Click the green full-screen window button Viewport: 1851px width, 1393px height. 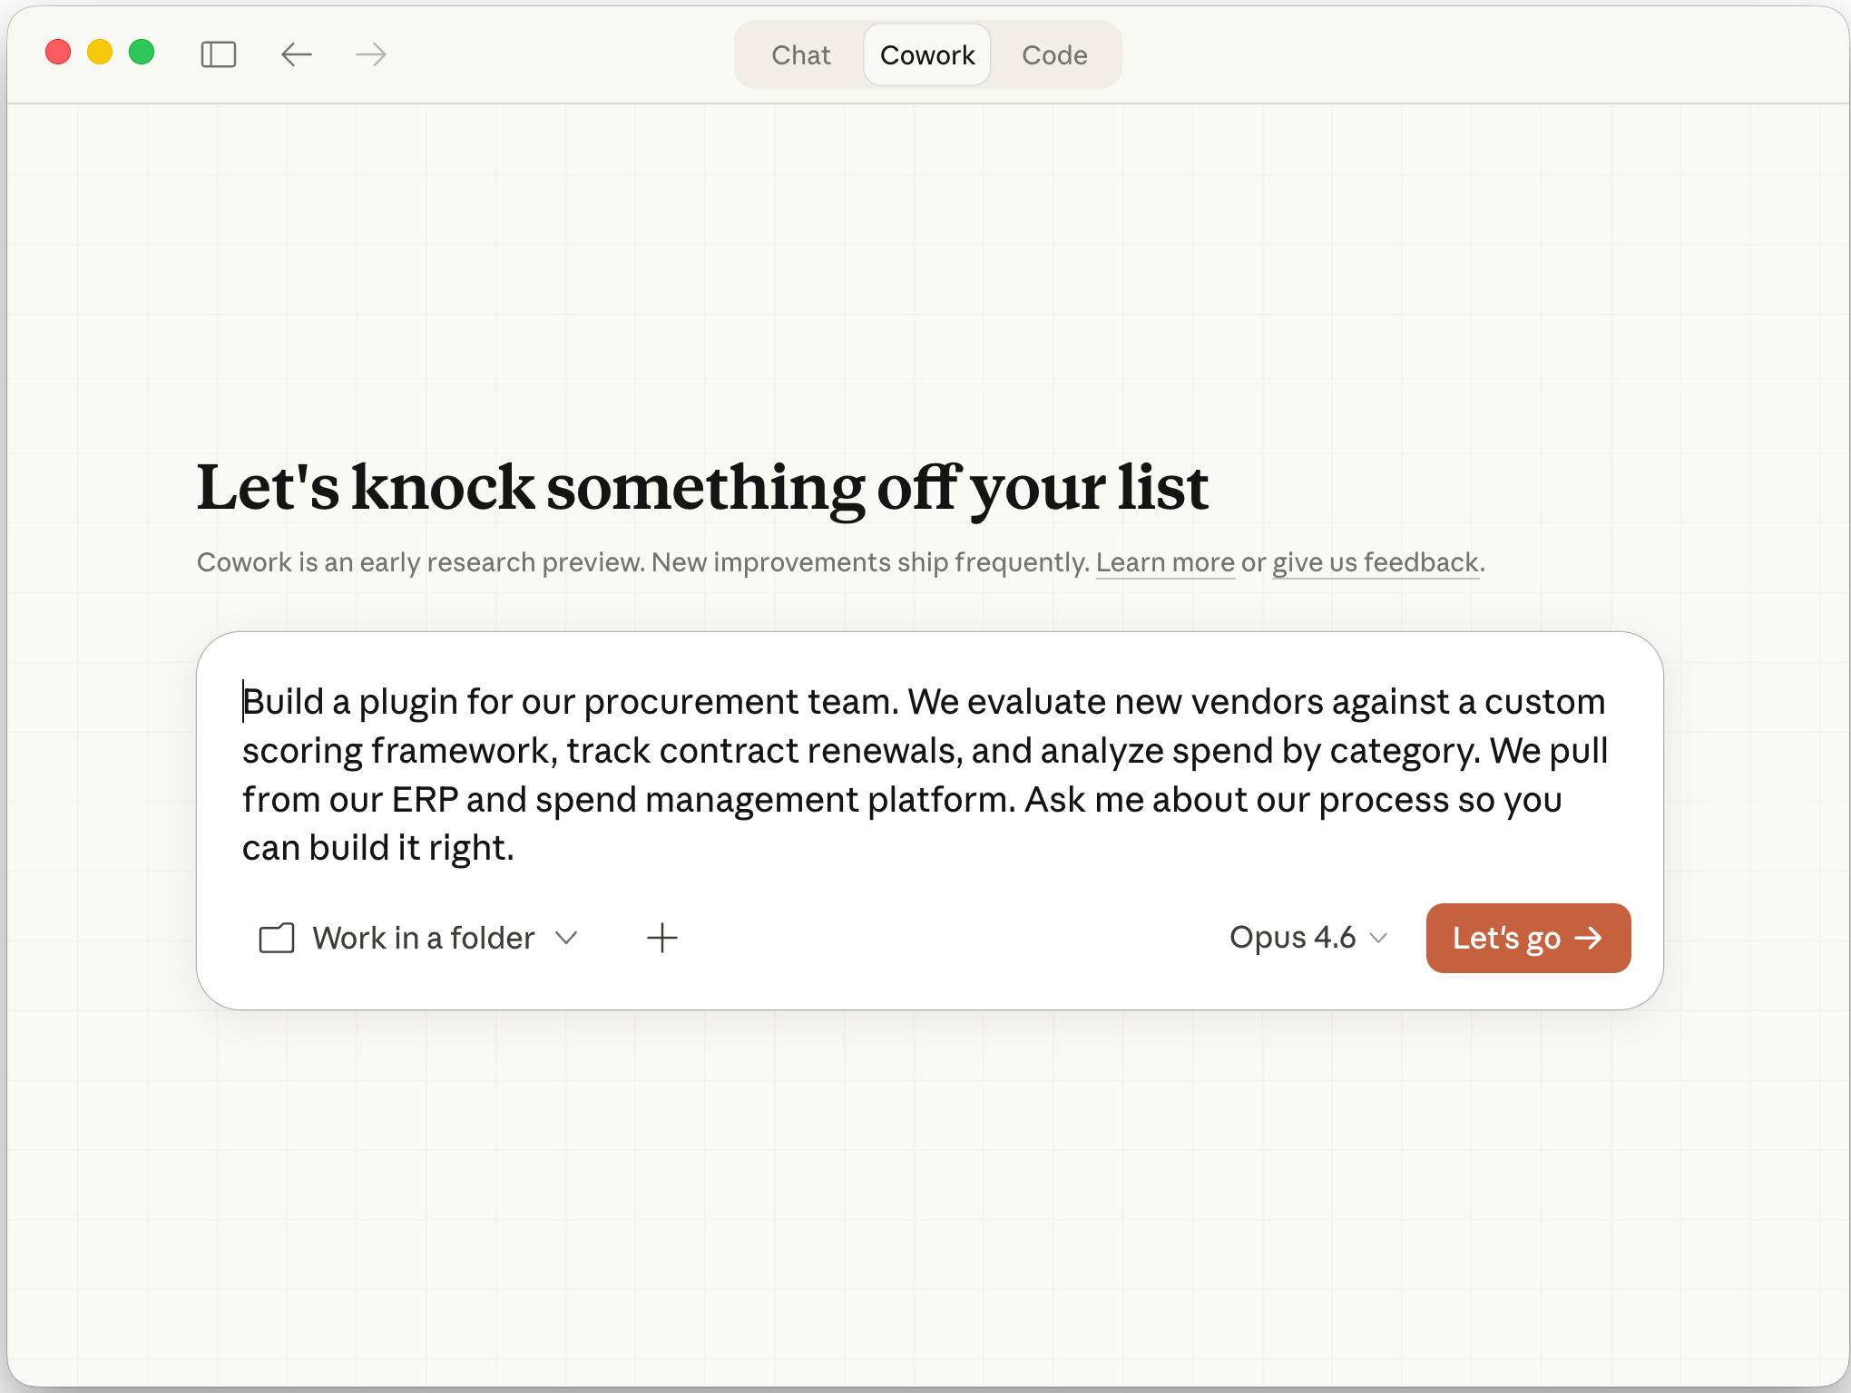142,52
